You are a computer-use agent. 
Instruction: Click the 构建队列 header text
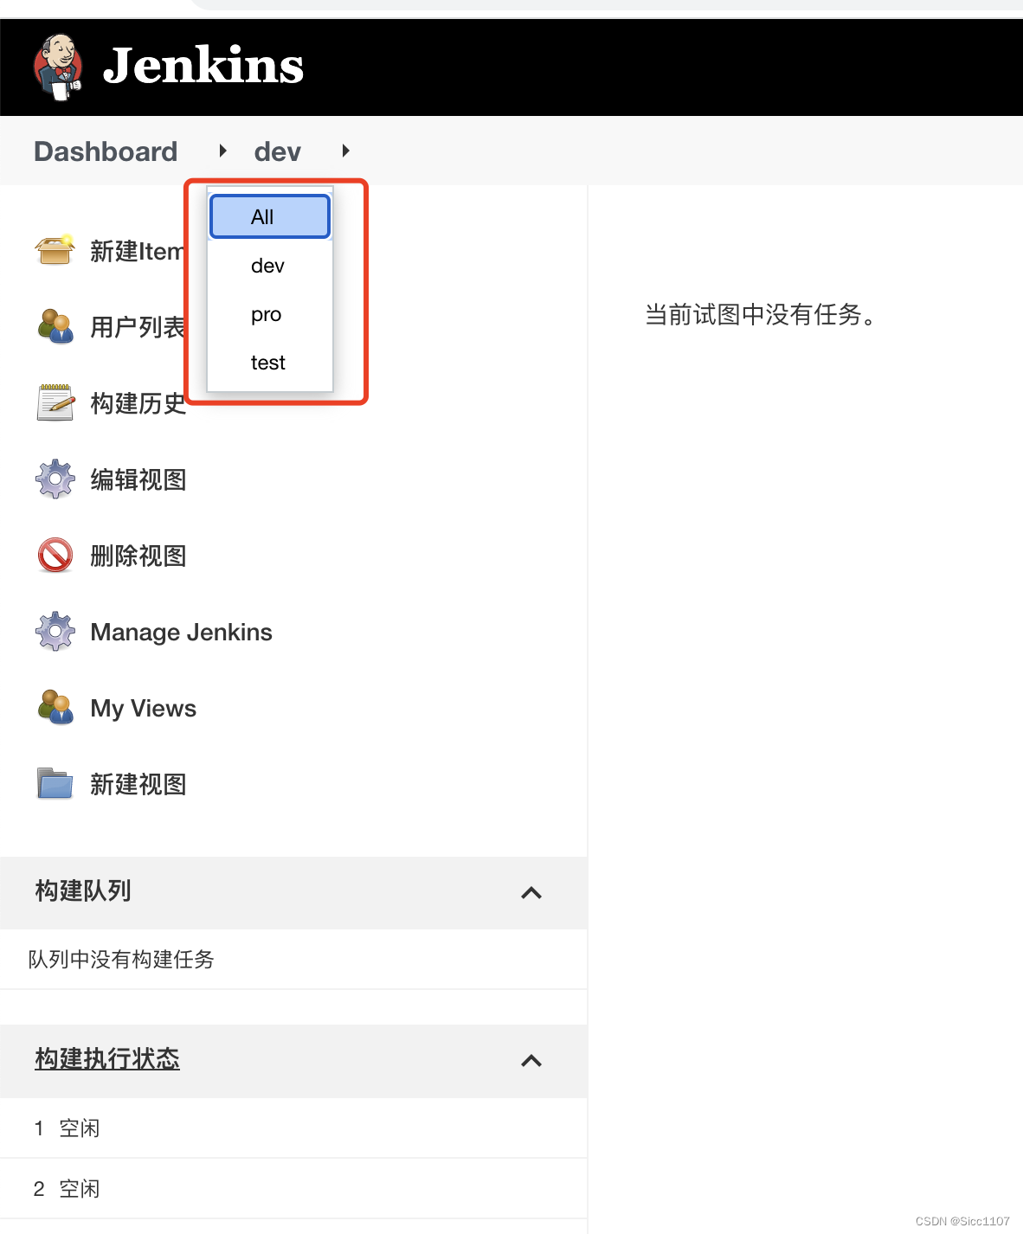click(x=83, y=890)
